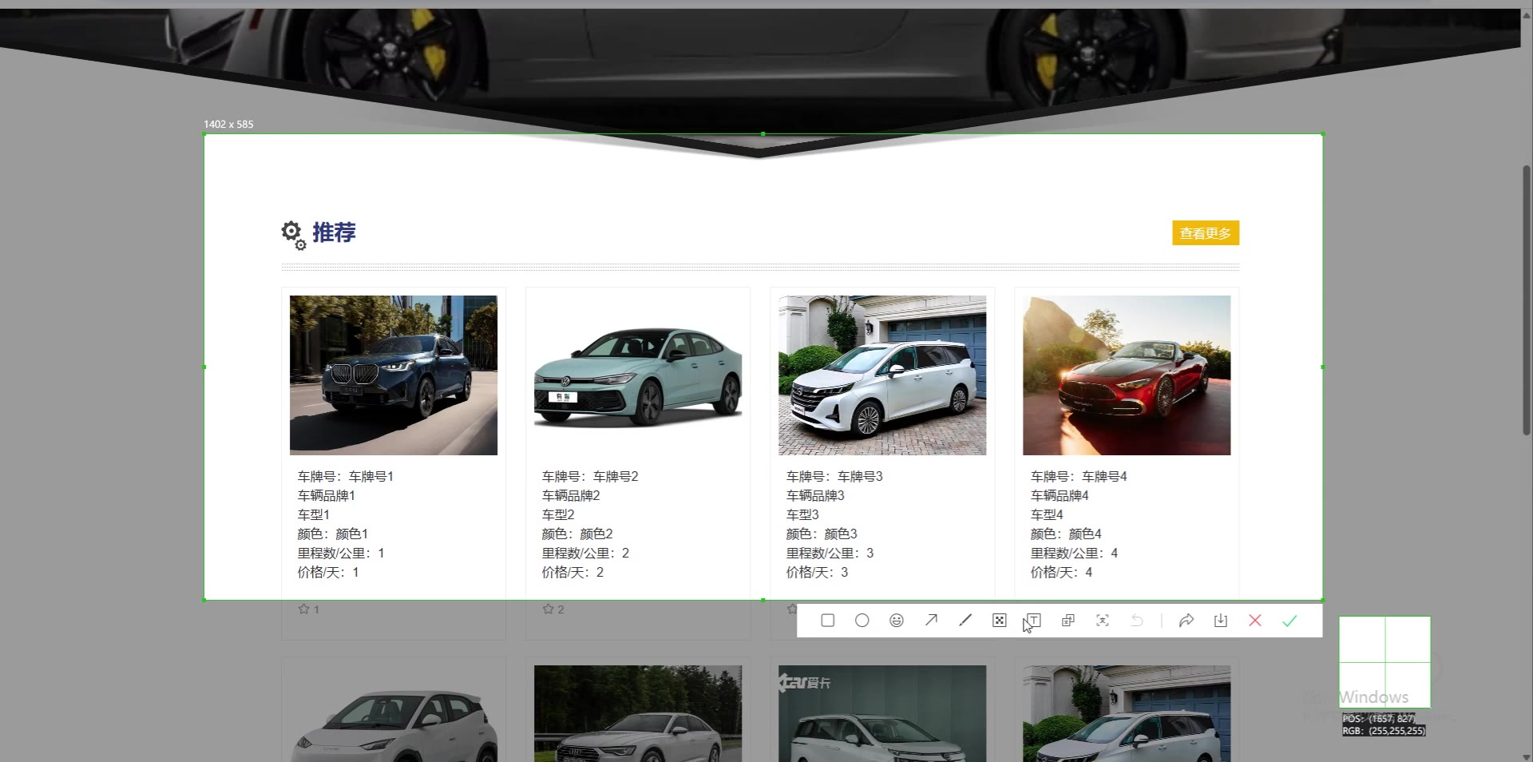This screenshot has width=1533, height=762.
Task: Select the text annotation tool
Action: click(x=1033, y=621)
